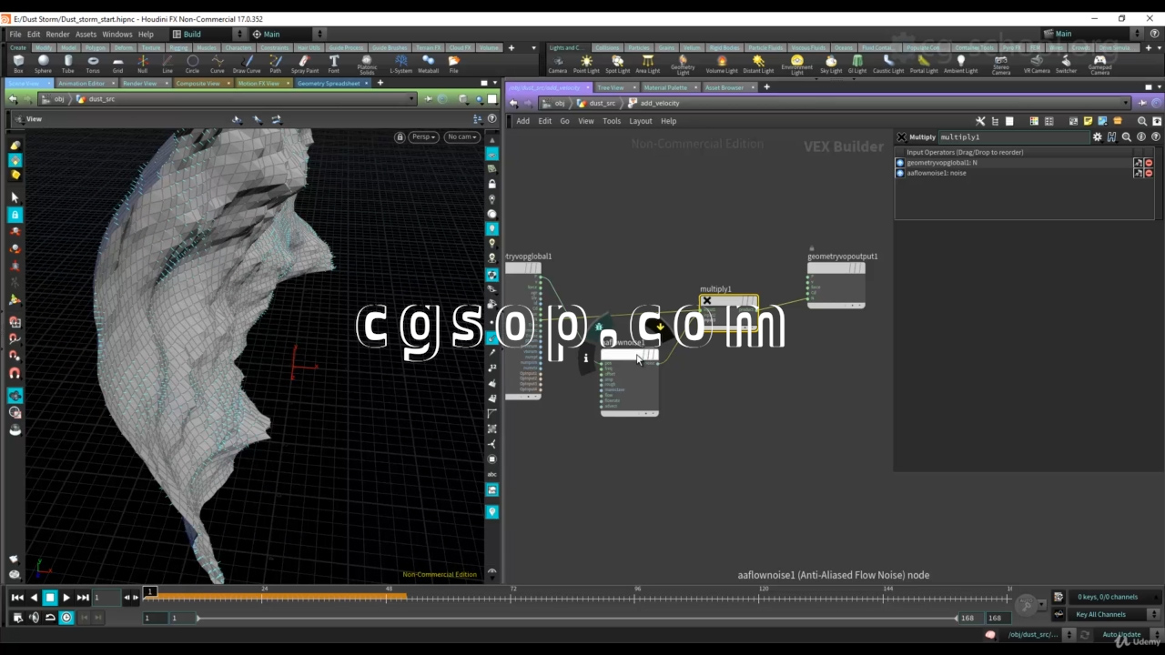The height and width of the screenshot is (655, 1165).
Task: Open the Build desktop dropdown
Action: click(x=208, y=35)
